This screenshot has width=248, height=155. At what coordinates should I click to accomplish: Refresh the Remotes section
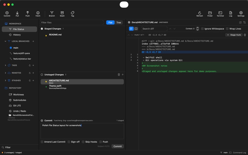pos(29,73)
